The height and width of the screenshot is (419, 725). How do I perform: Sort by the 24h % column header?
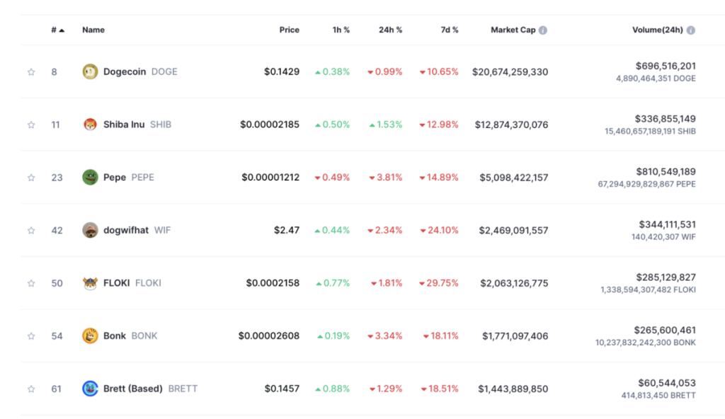(x=390, y=30)
